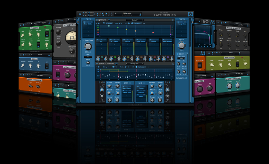Open the Chorus slot in L2 FX
The image size is (269, 164).
coord(141,88)
